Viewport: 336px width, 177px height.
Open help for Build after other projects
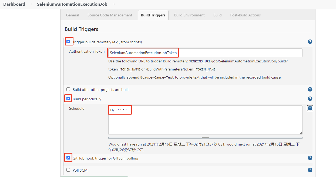(310, 89)
